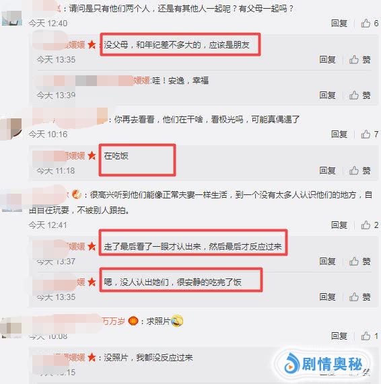Reply to the 12:40 comment about parents

point(339,24)
